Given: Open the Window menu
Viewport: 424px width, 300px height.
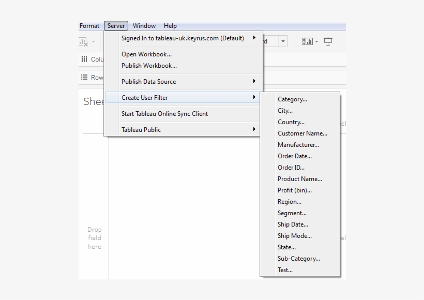Looking at the screenshot, I should tap(144, 26).
